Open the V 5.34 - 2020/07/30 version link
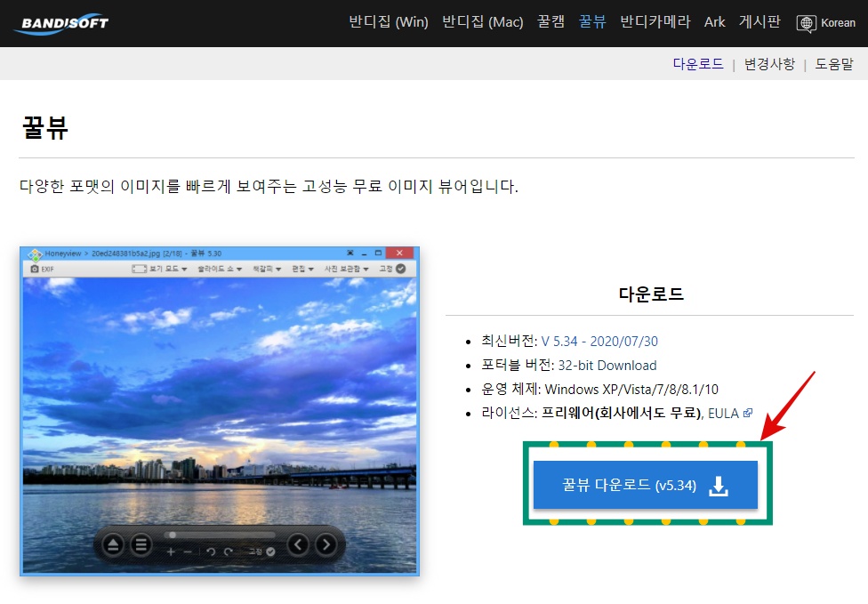Viewport: 868px width, 604px height. 599,341
